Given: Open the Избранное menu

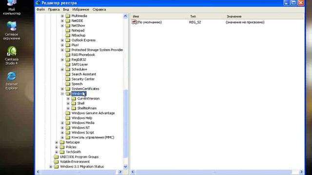Looking at the screenshot, I should pyautogui.click(x=80, y=10).
